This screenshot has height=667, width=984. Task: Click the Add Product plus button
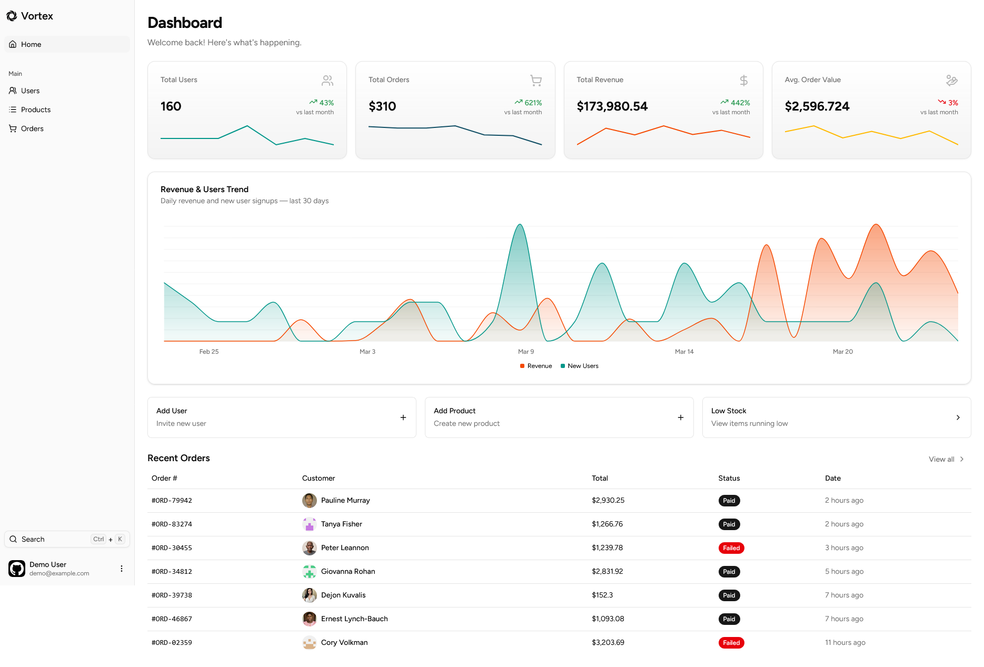pyautogui.click(x=680, y=417)
